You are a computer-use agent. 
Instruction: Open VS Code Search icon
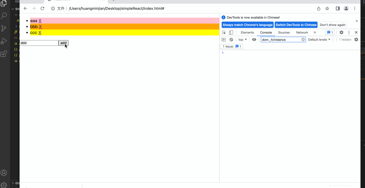(4, 16)
